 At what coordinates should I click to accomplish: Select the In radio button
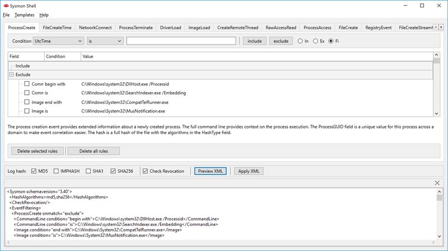coord(300,41)
